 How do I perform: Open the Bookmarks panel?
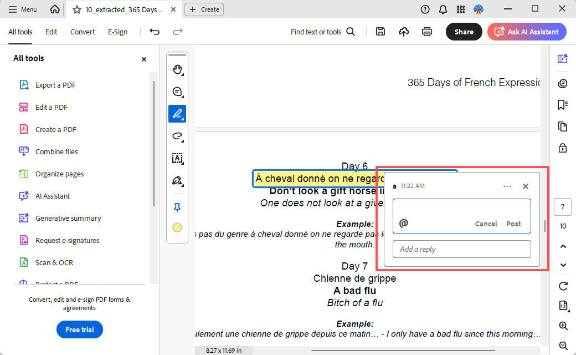click(x=562, y=104)
